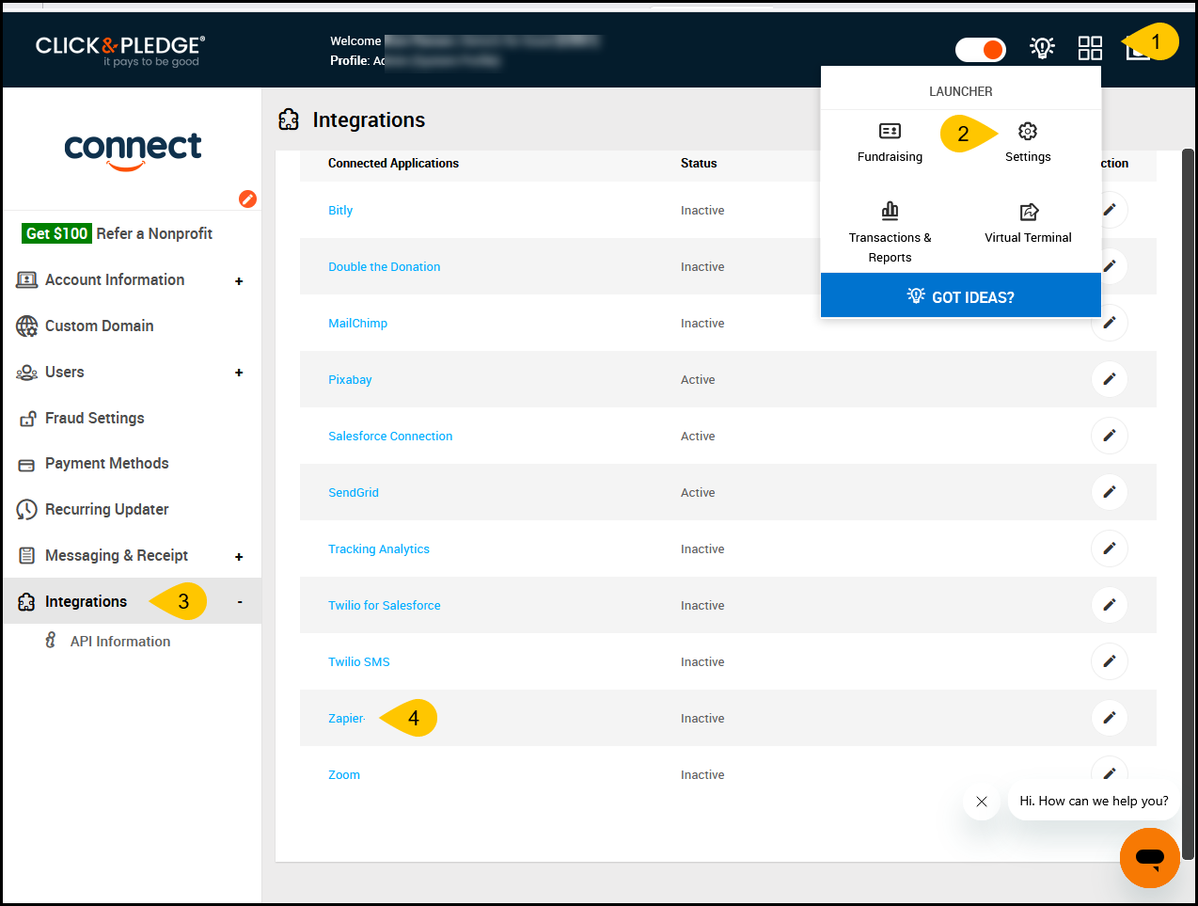Image resolution: width=1198 pixels, height=906 pixels.
Task: Click the Status column header
Action: pos(699,163)
